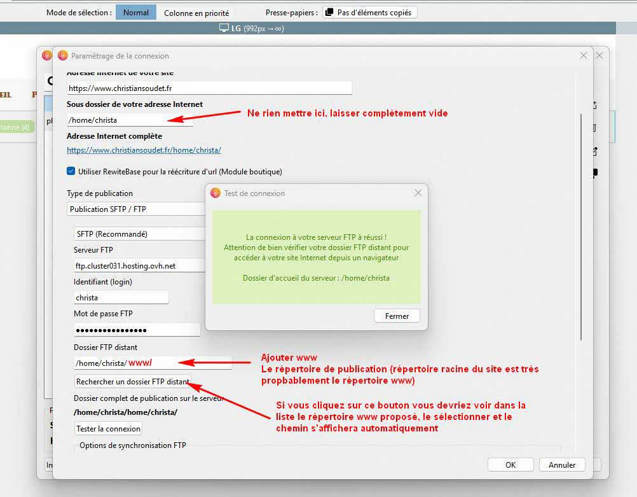Open the SFTP (Recommandé) protocol dropdown

tap(140, 234)
